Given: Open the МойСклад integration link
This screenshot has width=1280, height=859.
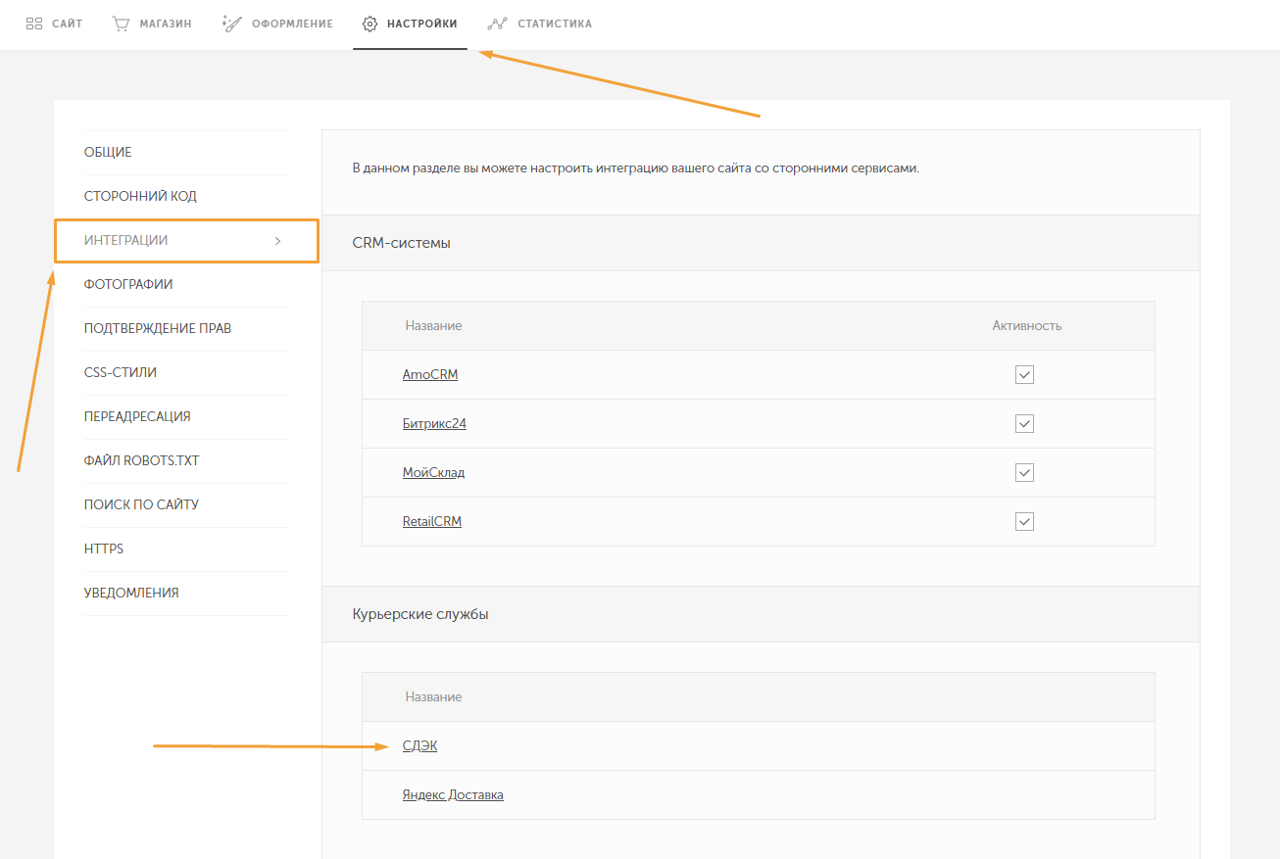Looking at the screenshot, I should pos(433,473).
